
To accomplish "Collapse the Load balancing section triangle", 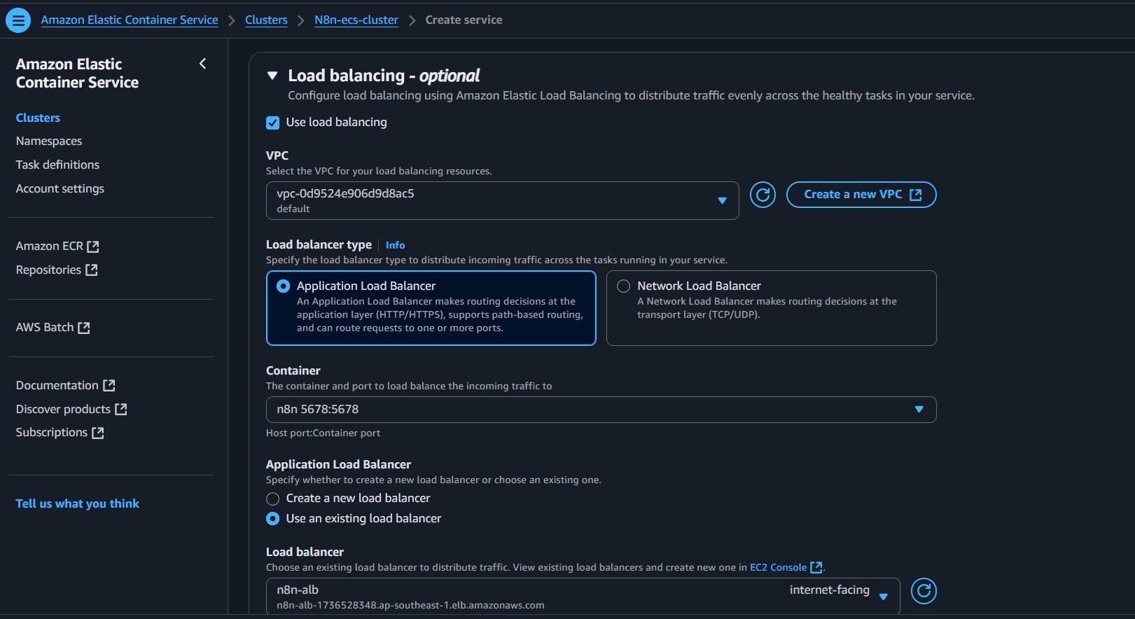I will [x=272, y=76].
